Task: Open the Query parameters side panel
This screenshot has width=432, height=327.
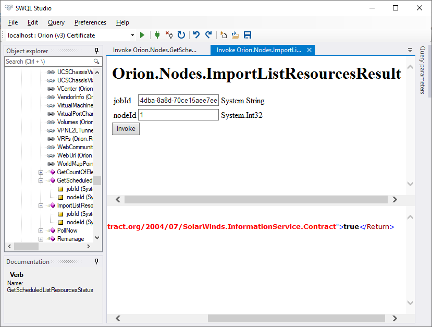Action: click(422, 70)
